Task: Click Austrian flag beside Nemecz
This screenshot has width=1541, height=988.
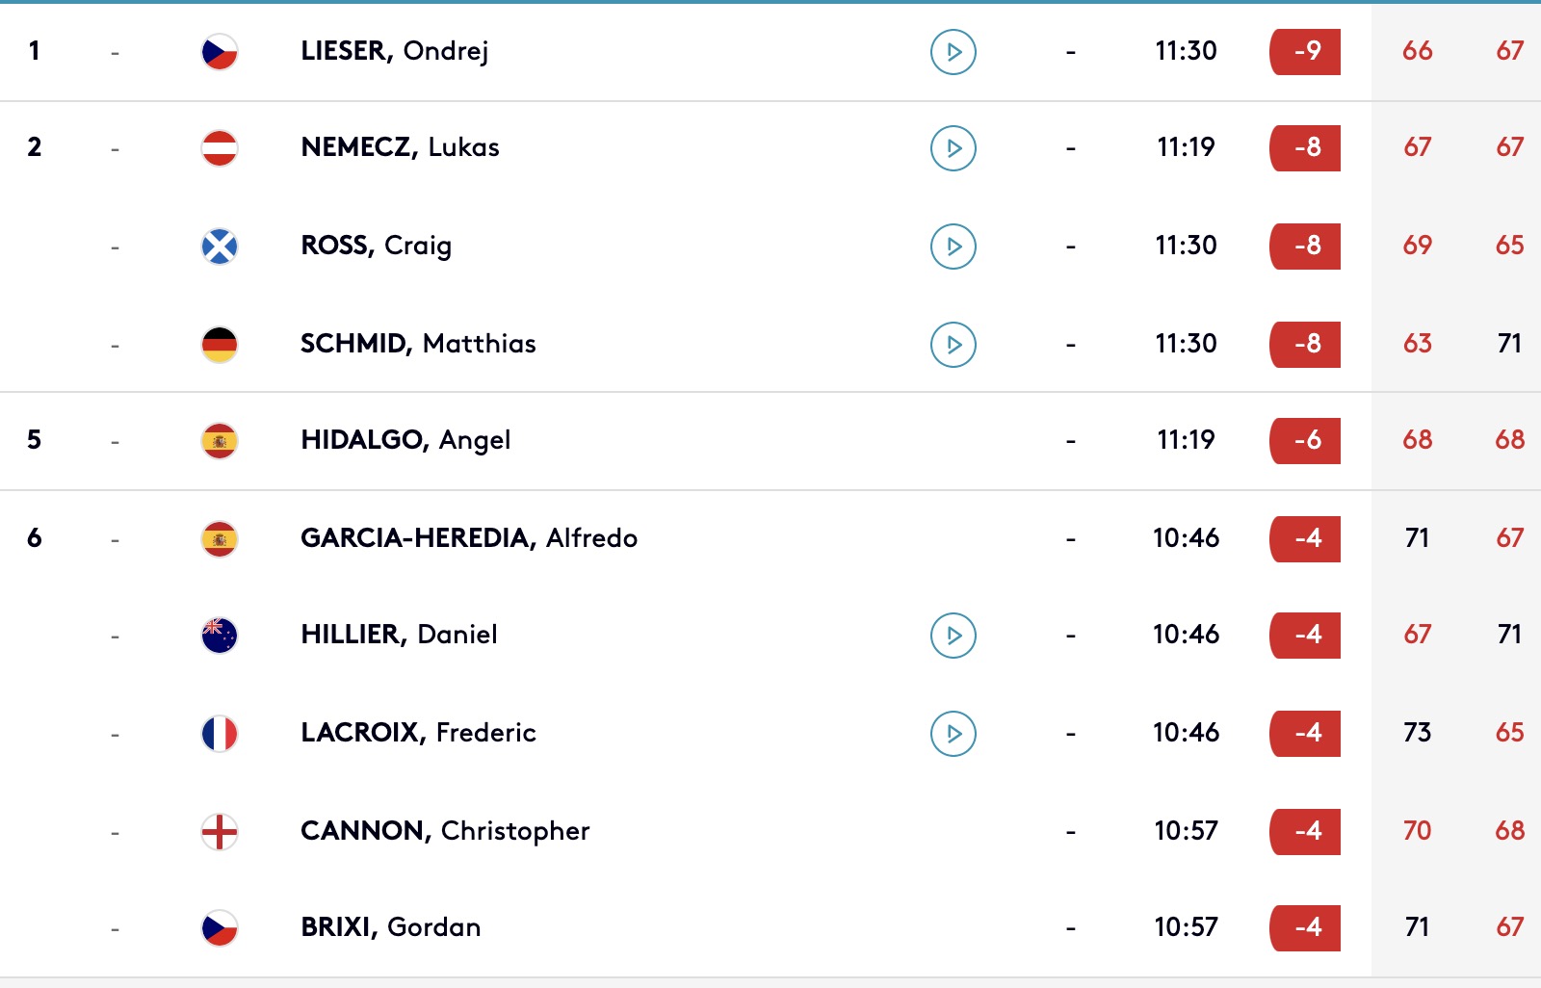Action: (x=220, y=148)
